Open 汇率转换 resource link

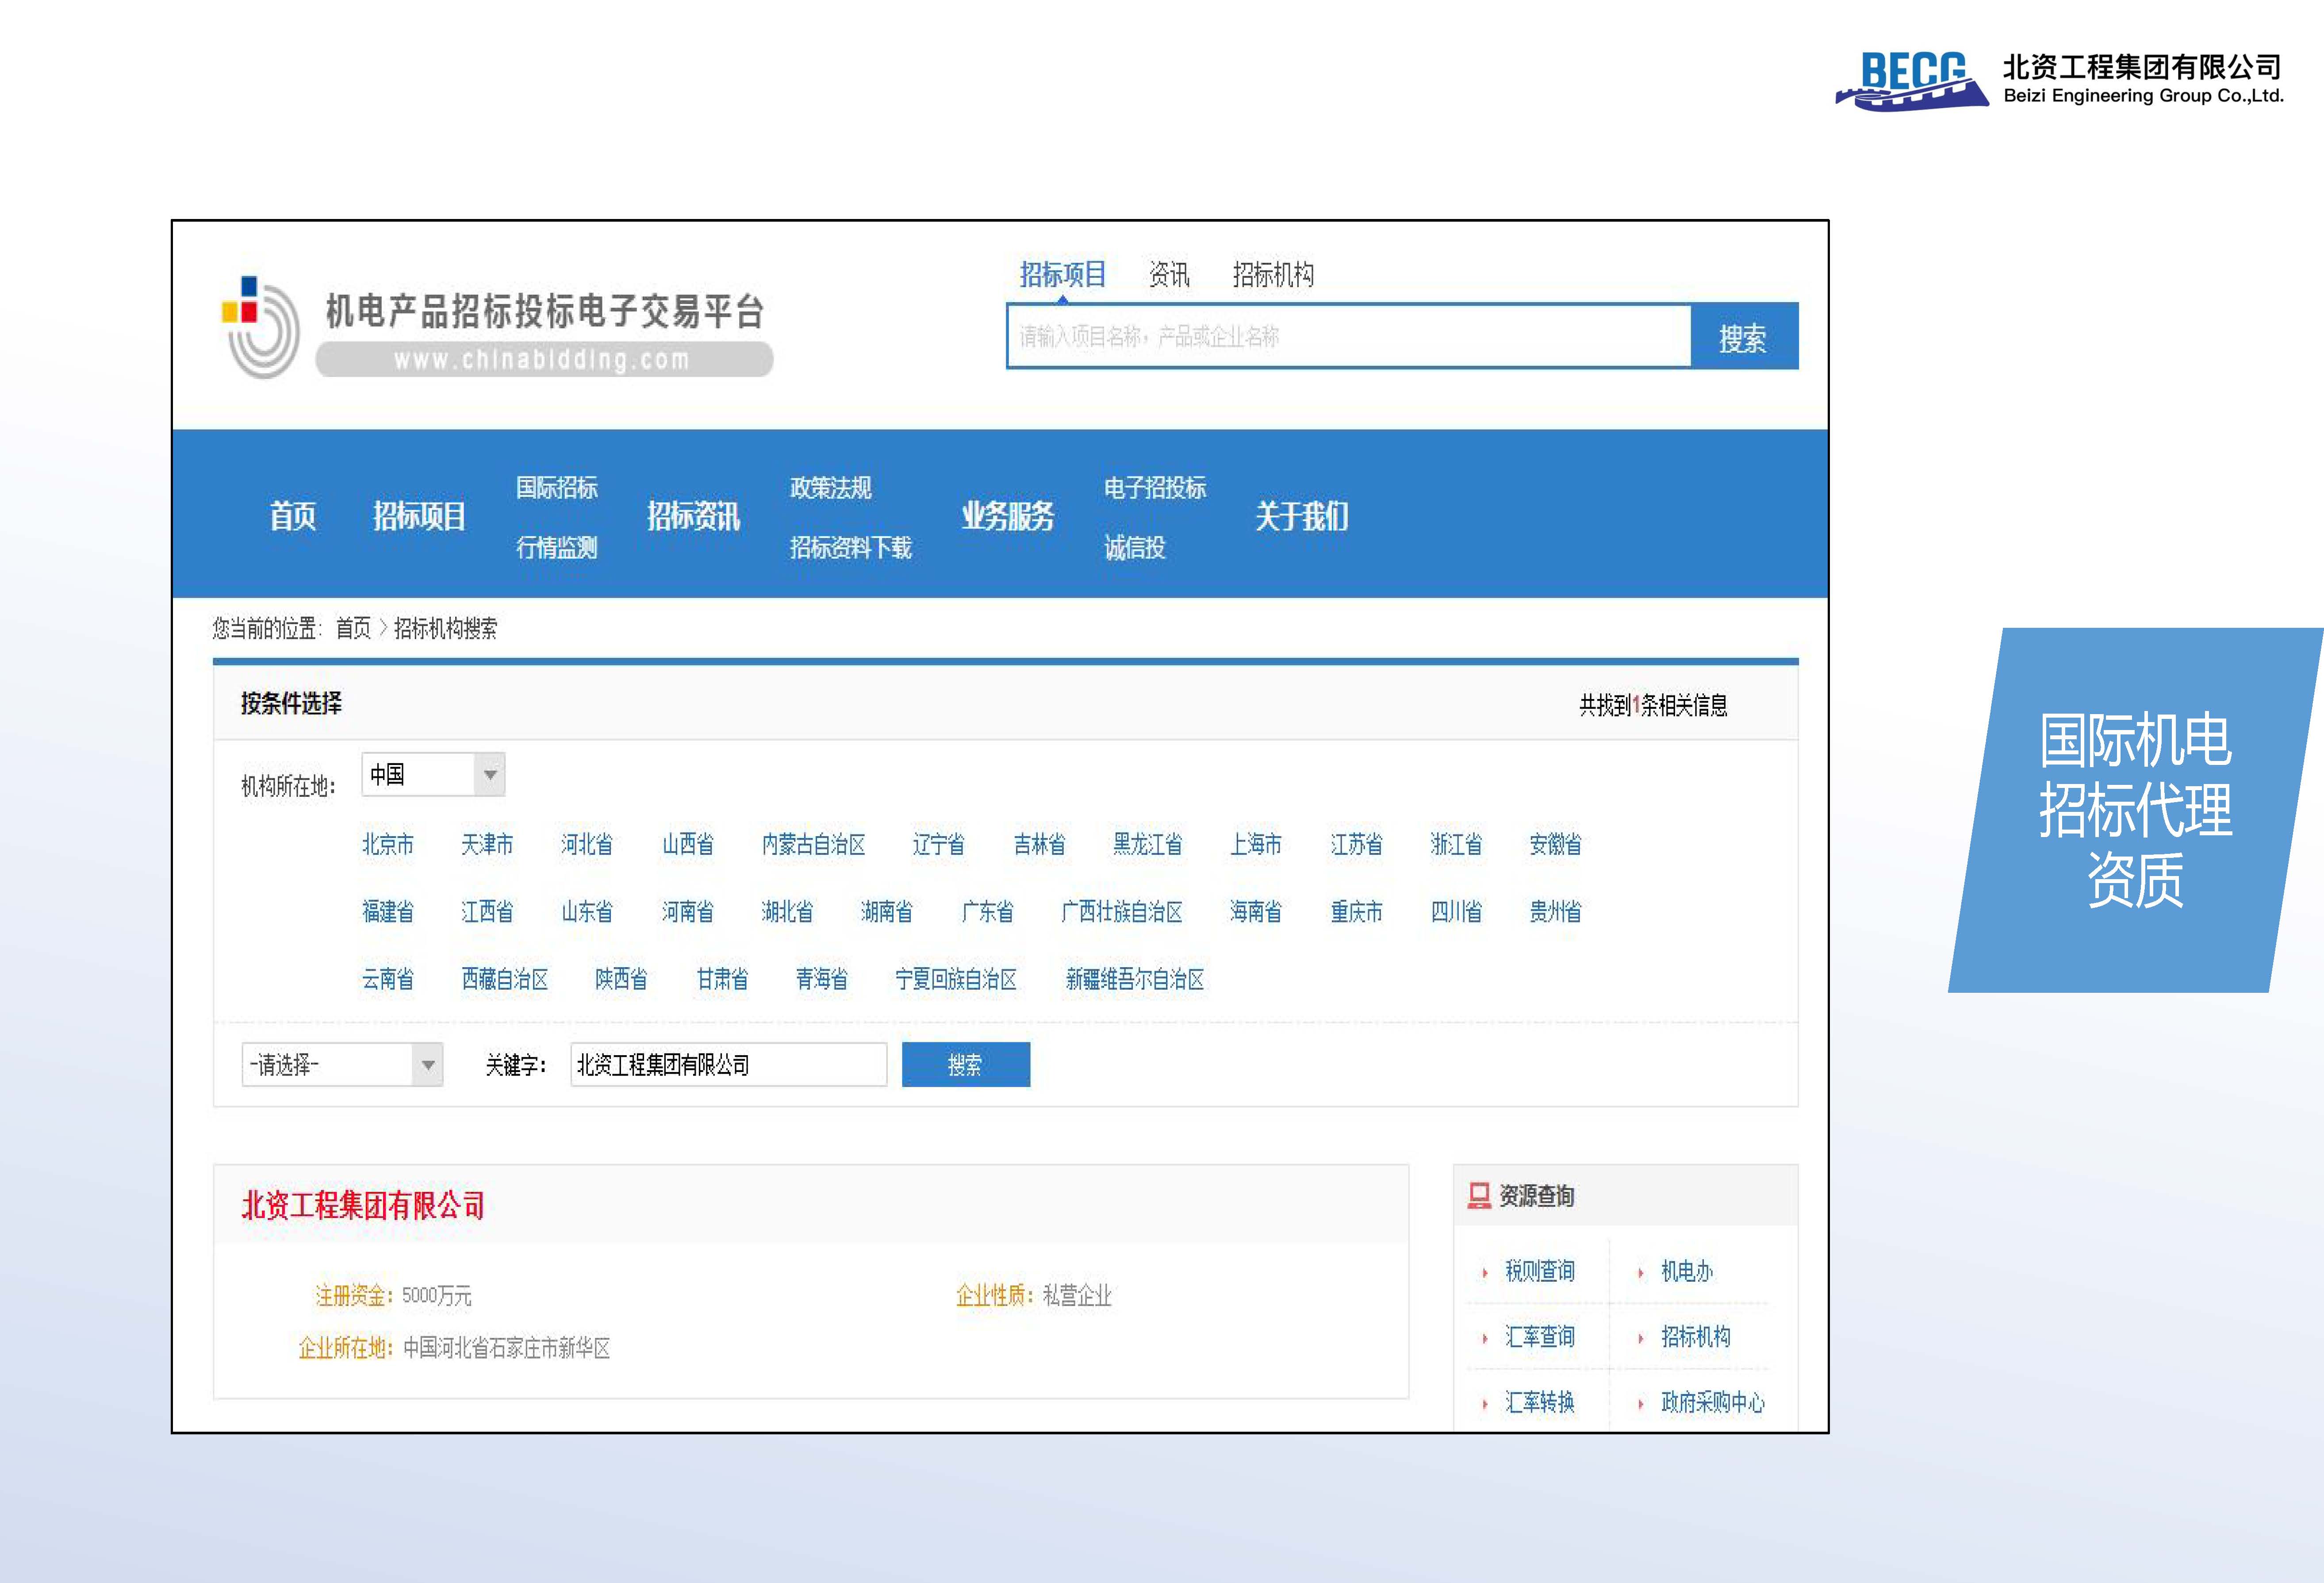pyautogui.click(x=1540, y=1402)
